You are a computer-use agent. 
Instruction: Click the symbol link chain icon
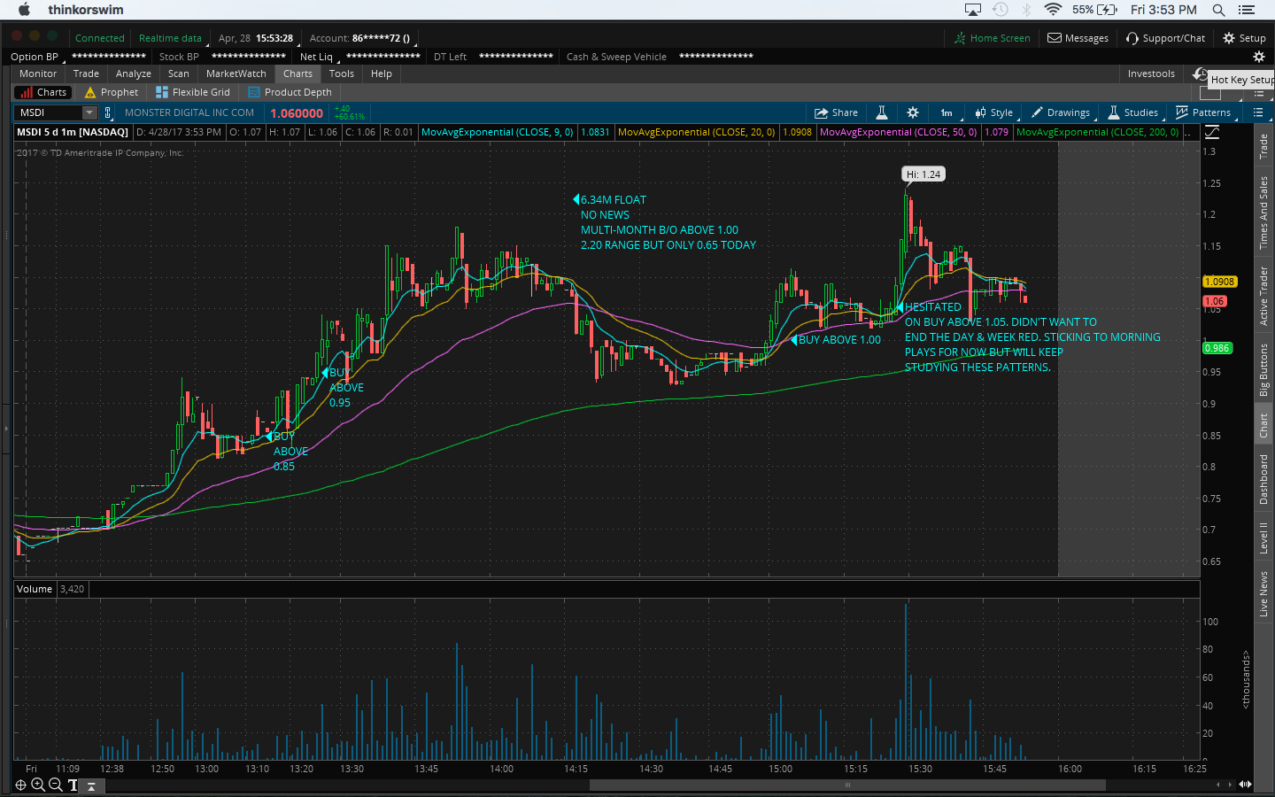(x=108, y=112)
